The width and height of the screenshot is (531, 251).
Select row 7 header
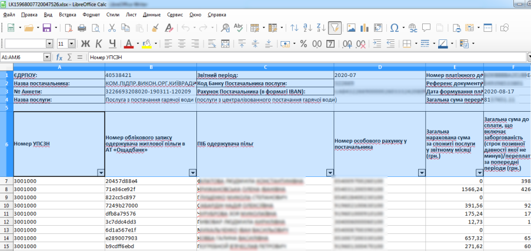pos(6,182)
